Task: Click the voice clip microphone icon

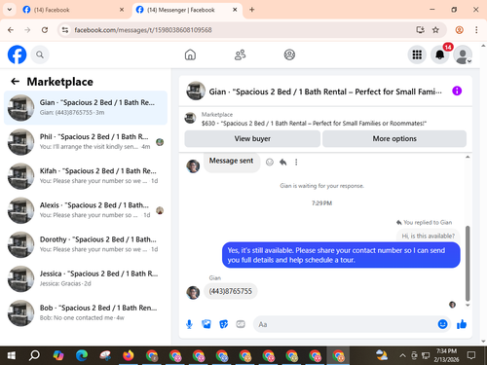Action: 189,324
